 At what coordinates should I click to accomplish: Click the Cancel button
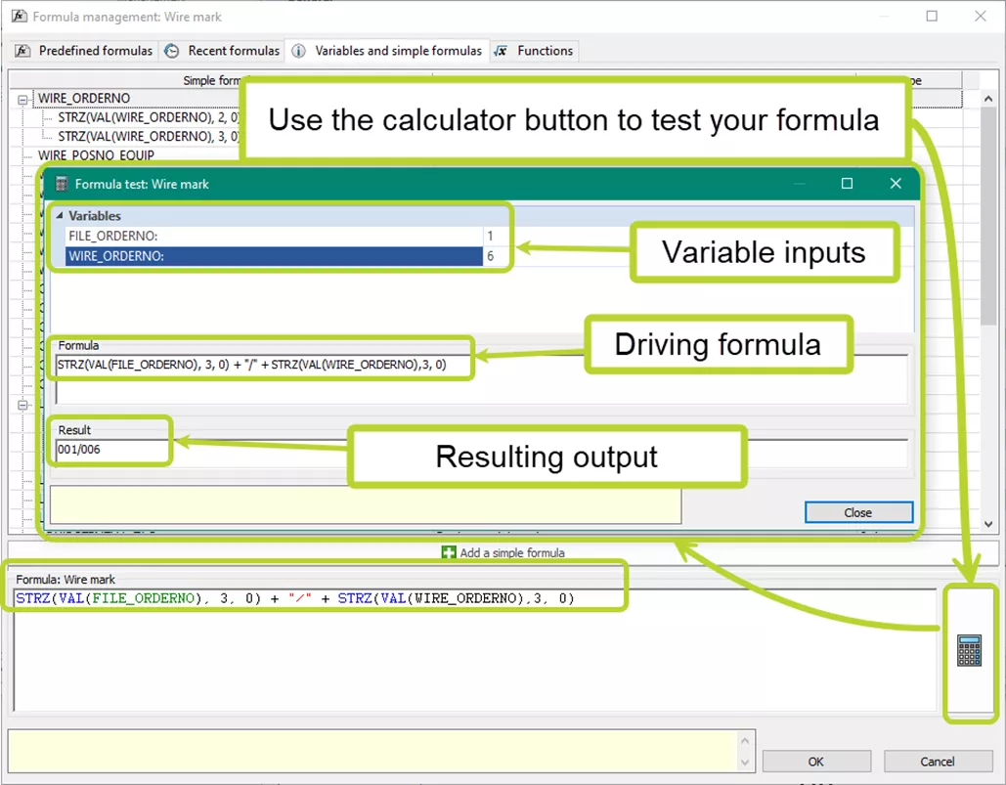tap(937, 761)
